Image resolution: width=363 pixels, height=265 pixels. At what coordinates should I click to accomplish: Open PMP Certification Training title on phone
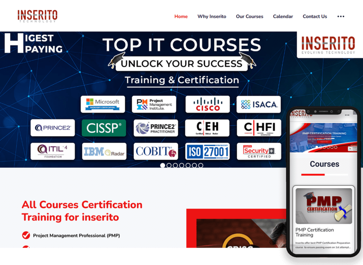pos(314,232)
